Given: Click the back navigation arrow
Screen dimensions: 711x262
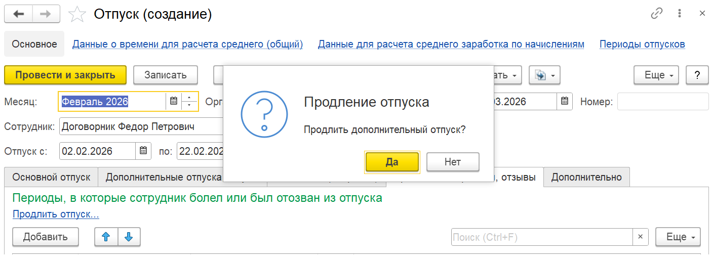Looking at the screenshot, I should (18, 14).
